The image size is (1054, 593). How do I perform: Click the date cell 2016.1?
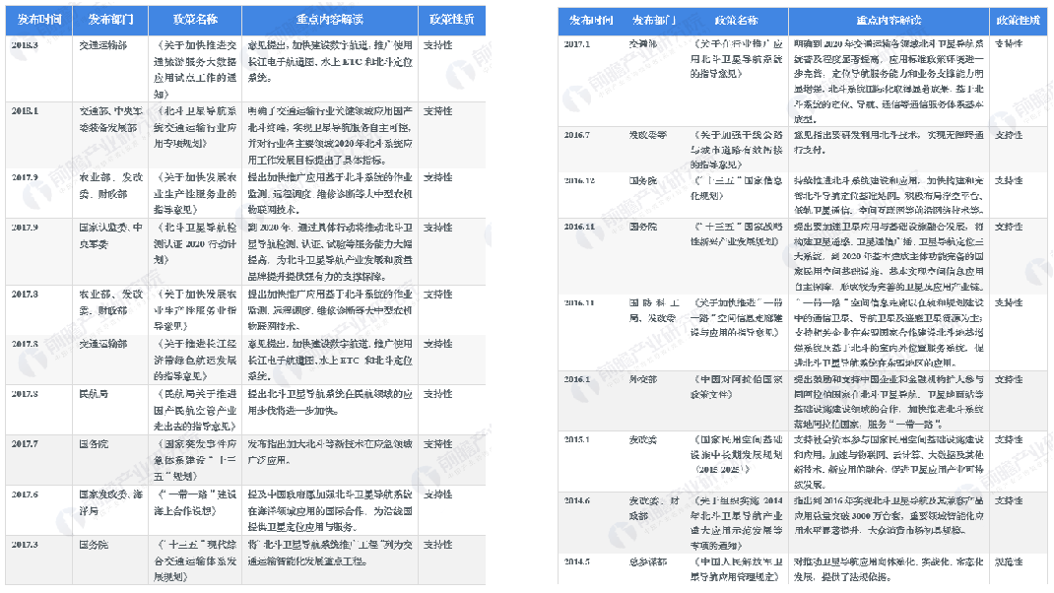point(576,379)
